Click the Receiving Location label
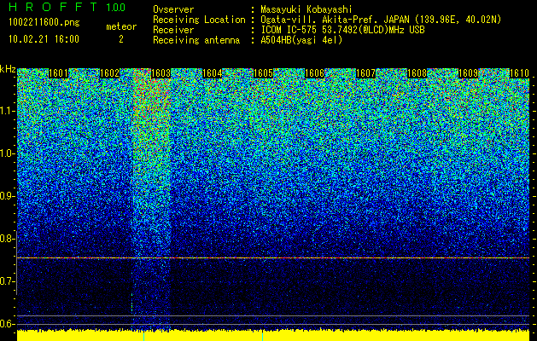 point(199,20)
